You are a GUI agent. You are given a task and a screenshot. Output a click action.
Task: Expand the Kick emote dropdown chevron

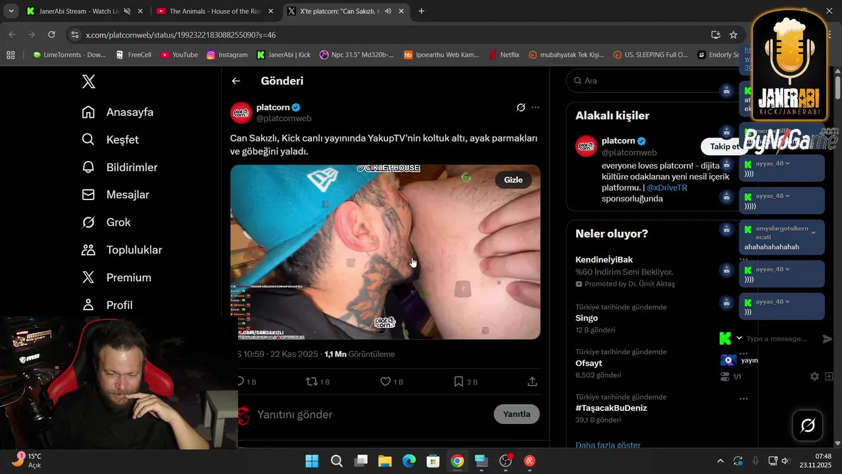[x=739, y=338]
